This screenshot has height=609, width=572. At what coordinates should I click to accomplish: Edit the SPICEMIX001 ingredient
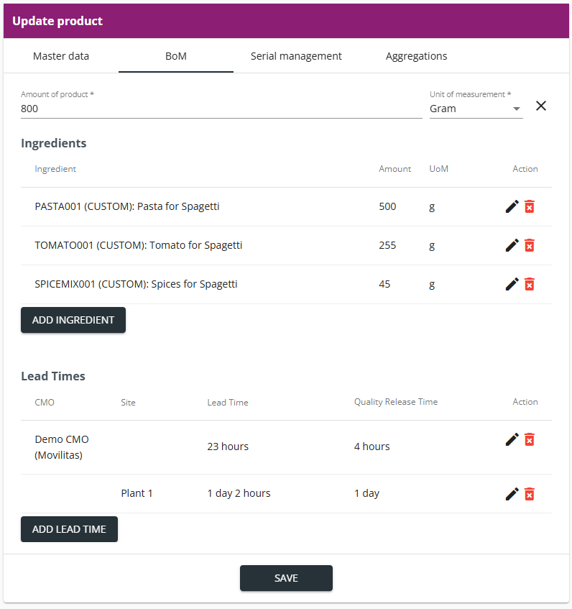[512, 284]
